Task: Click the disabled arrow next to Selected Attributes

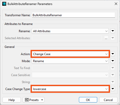Action: pos(113,38)
